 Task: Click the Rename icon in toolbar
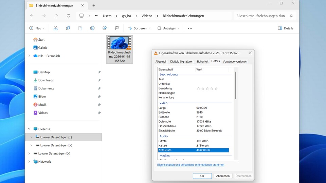point(92,28)
